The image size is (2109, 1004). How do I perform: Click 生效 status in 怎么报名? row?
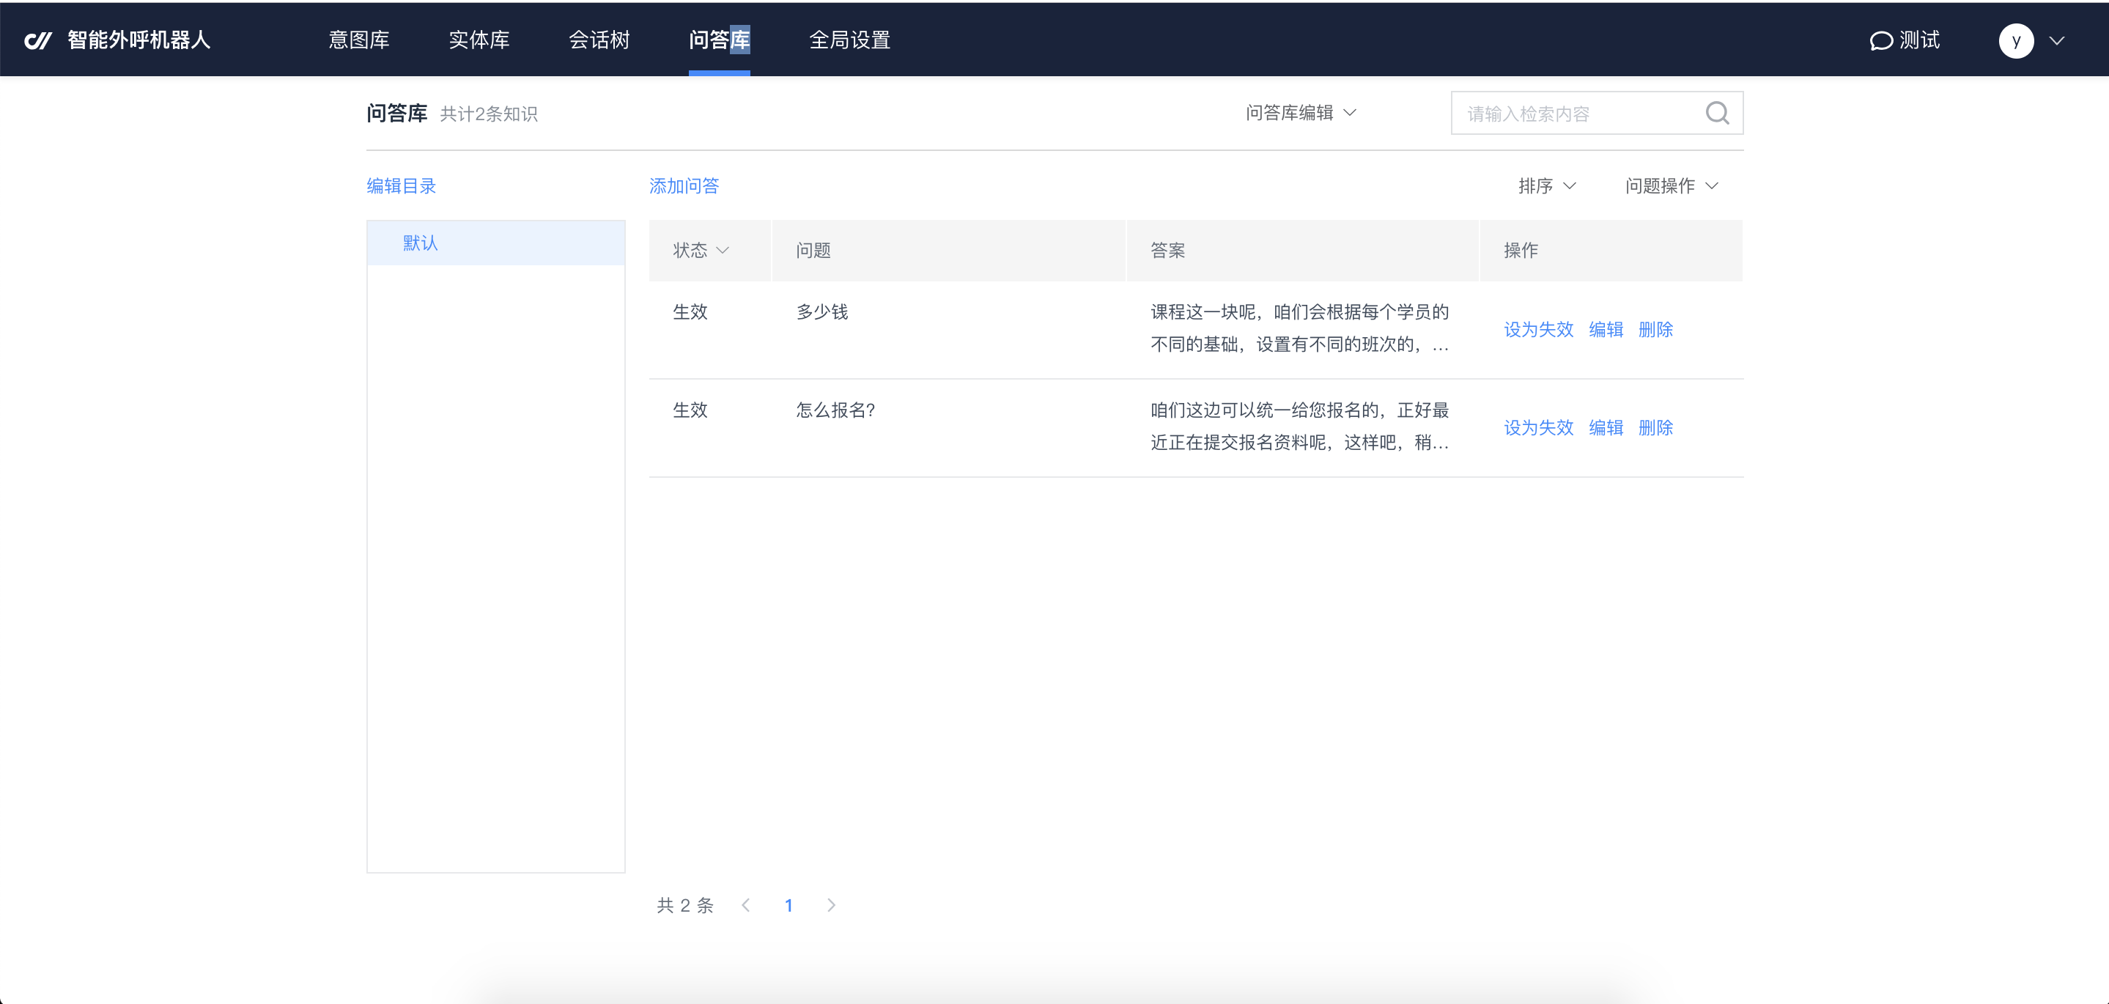[690, 410]
